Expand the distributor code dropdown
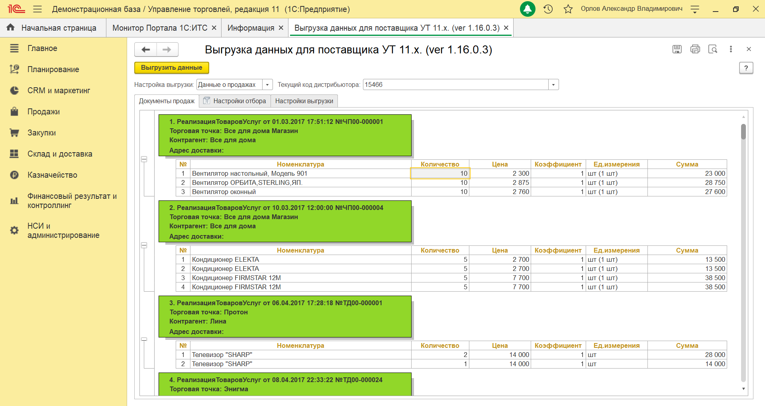765x406 pixels. click(553, 85)
